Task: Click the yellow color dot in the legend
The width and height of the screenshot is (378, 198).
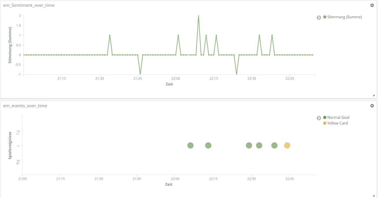Action: [325, 123]
